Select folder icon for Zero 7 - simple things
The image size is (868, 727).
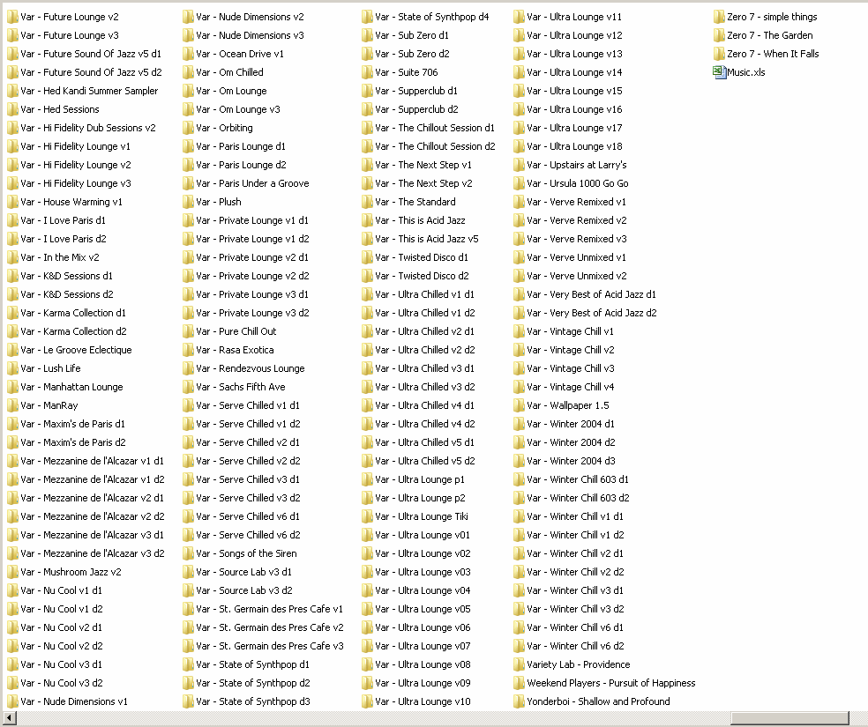click(719, 17)
